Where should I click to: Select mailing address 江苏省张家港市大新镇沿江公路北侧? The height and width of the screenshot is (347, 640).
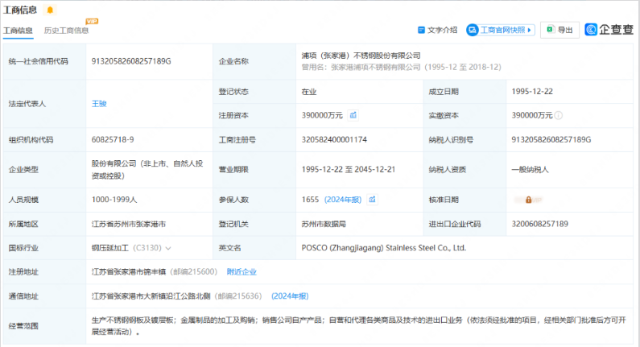(x=151, y=296)
